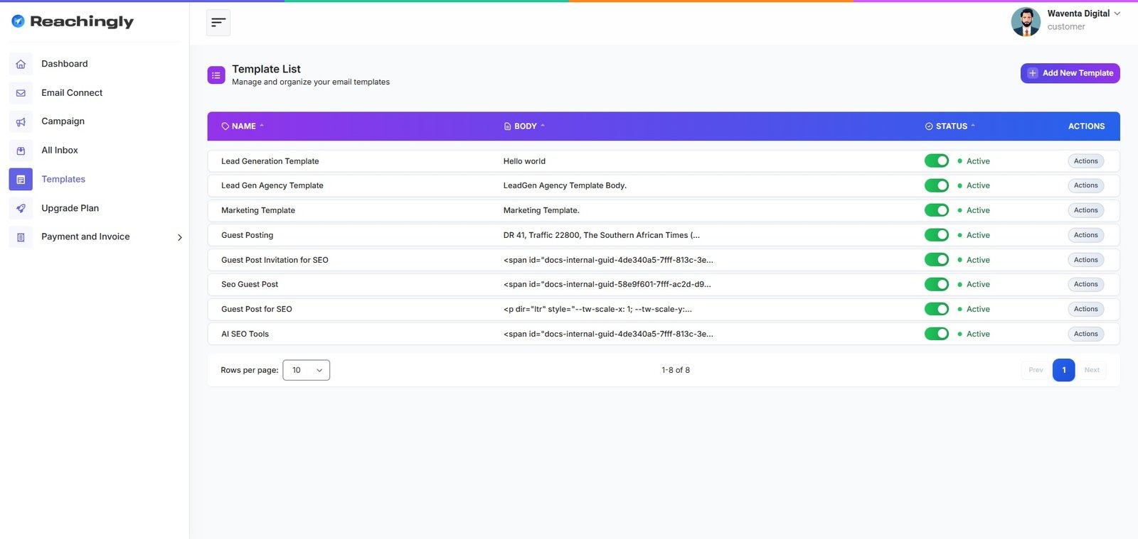The height and width of the screenshot is (539, 1138).
Task: Switch off the AI SEO Tools toggle
Action: 936,334
